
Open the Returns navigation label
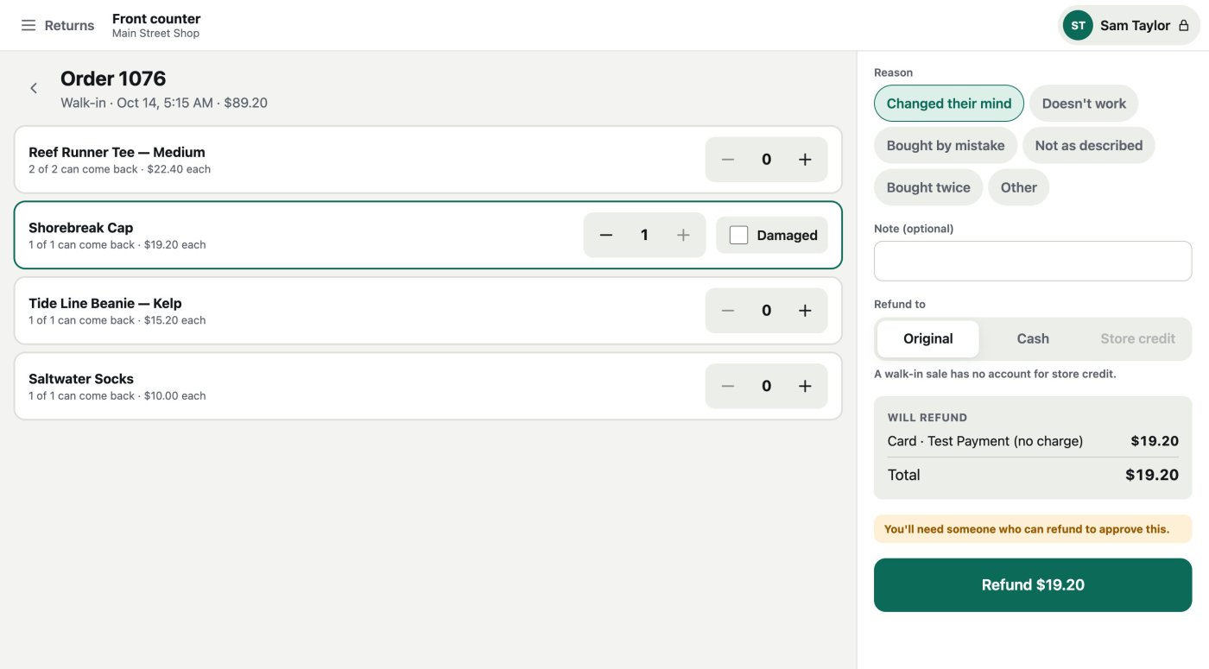pyautogui.click(x=69, y=26)
